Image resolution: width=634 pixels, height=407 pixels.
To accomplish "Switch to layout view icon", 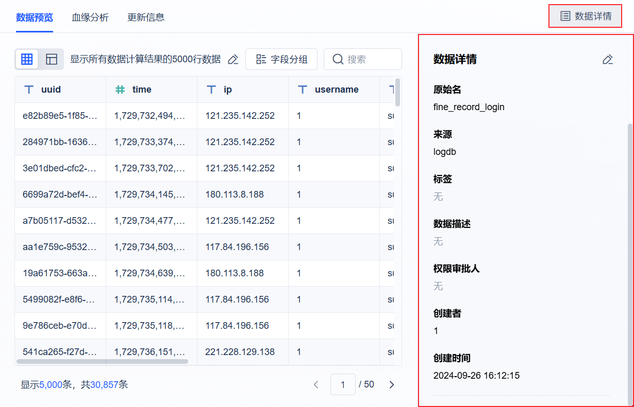I will [x=52, y=59].
